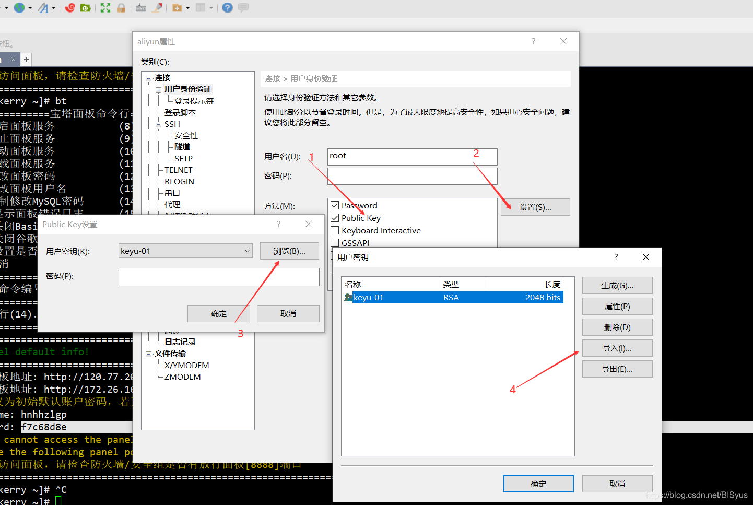Open the keyboard mapping icon
Viewport: 753px width, 505px height.
coord(141,8)
